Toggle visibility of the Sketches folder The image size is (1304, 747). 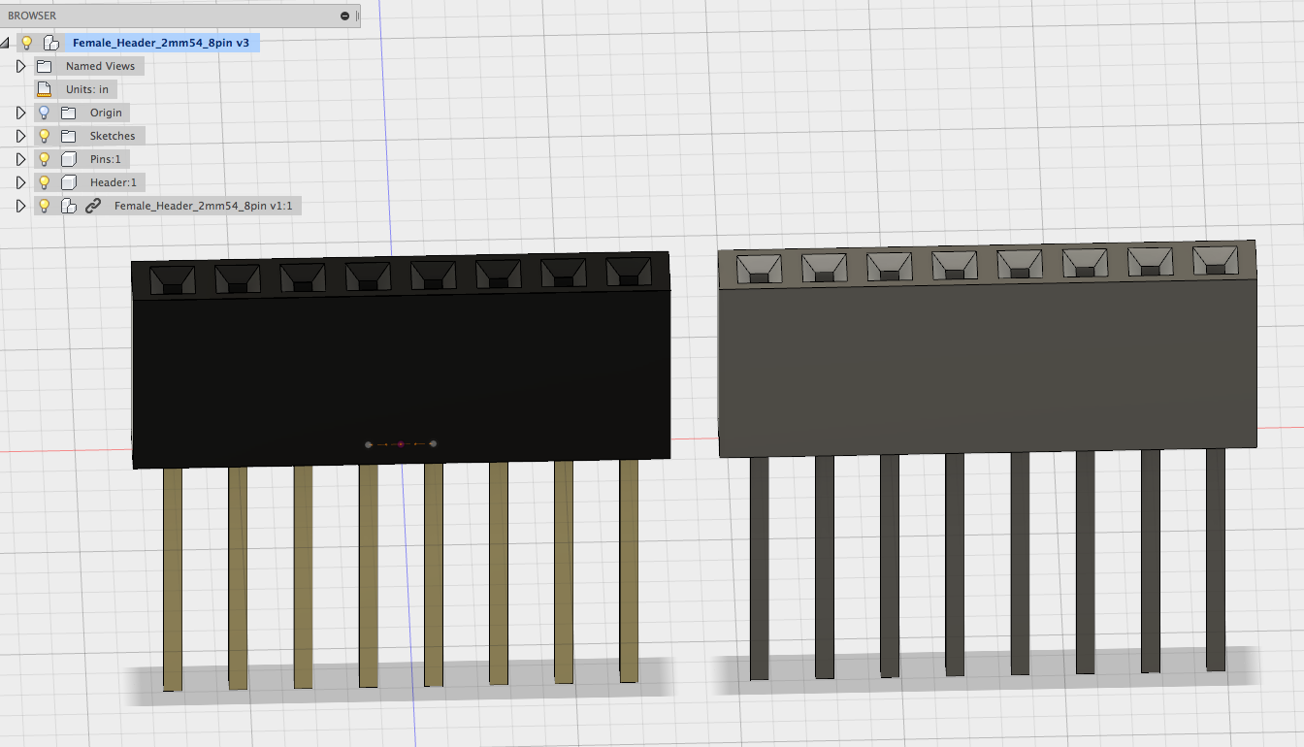(x=44, y=136)
